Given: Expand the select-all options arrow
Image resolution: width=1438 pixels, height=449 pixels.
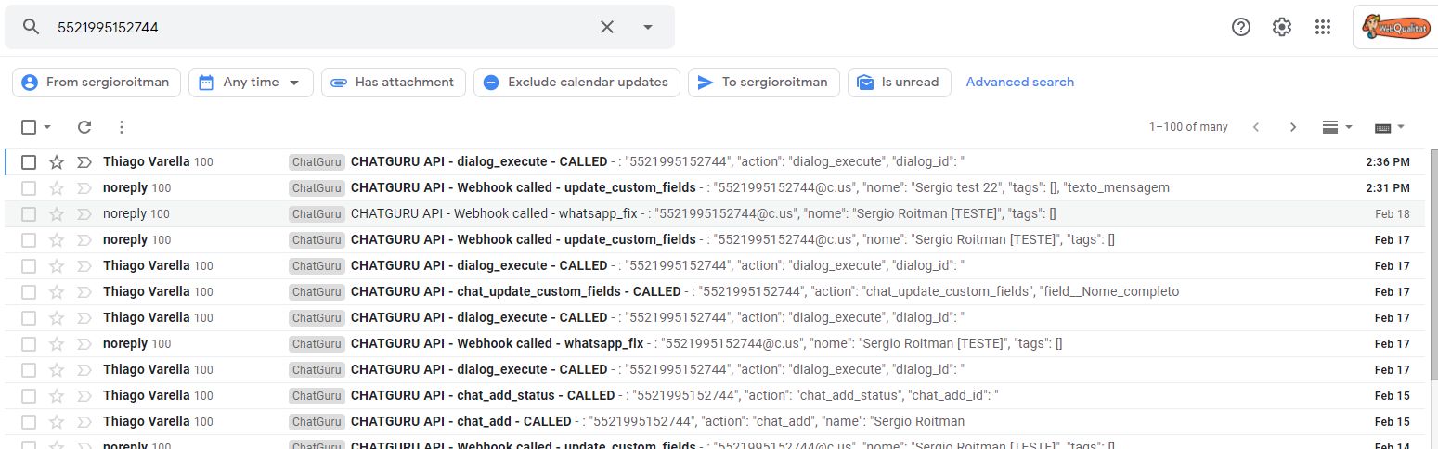Looking at the screenshot, I should pyautogui.click(x=47, y=127).
